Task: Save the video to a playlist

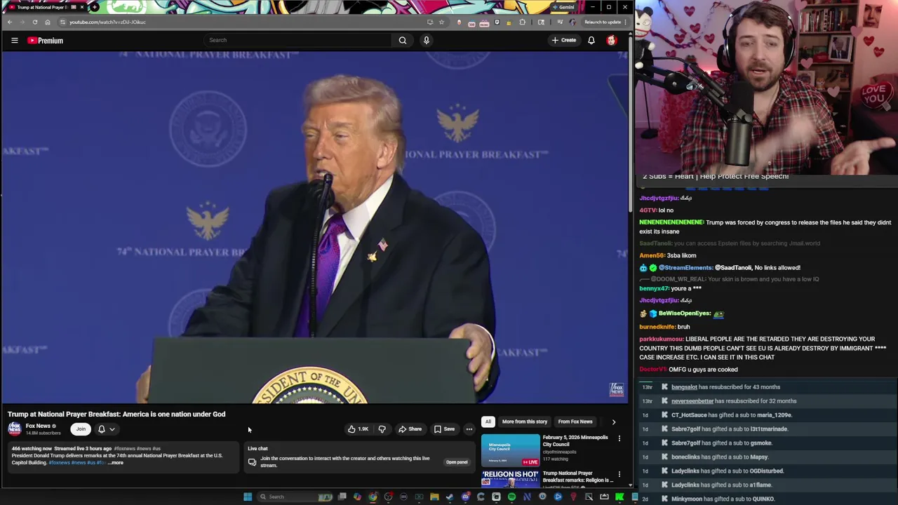Action: 444,429
